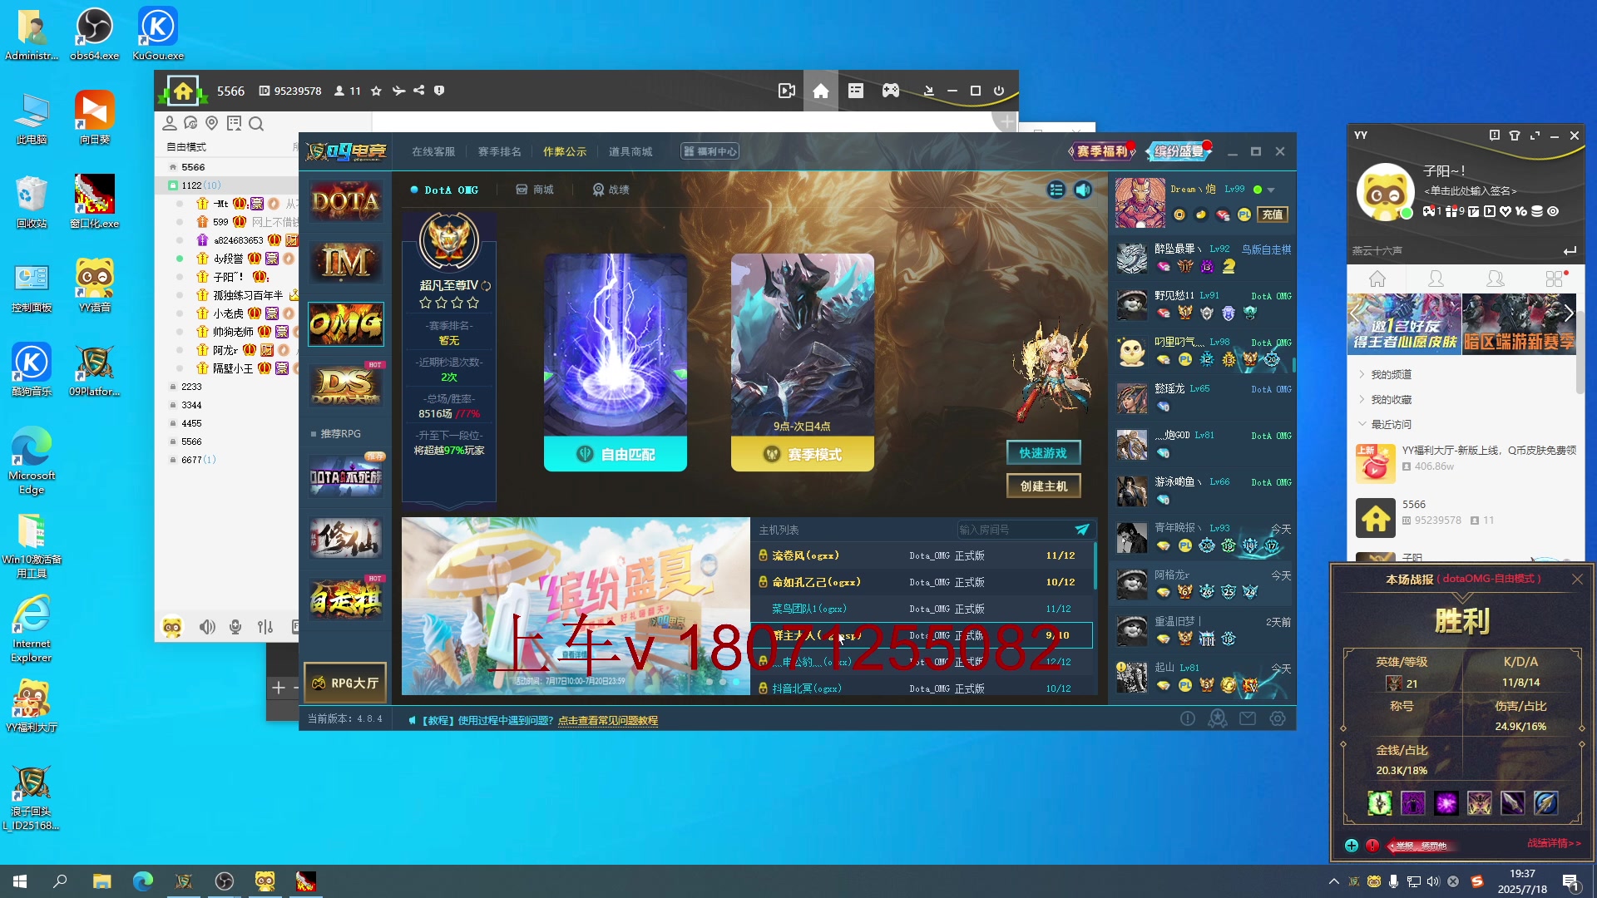Select the 6677 sub-channel
Screen dimensions: 1597x898
[192, 460]
